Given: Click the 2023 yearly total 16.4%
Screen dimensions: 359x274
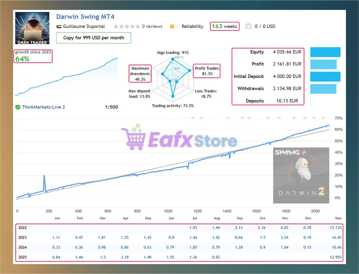Looking at the screenshot, I should (337, 238).
